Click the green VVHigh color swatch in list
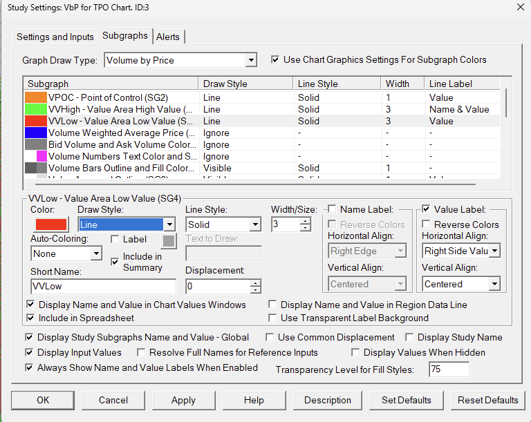 [35, 109]
